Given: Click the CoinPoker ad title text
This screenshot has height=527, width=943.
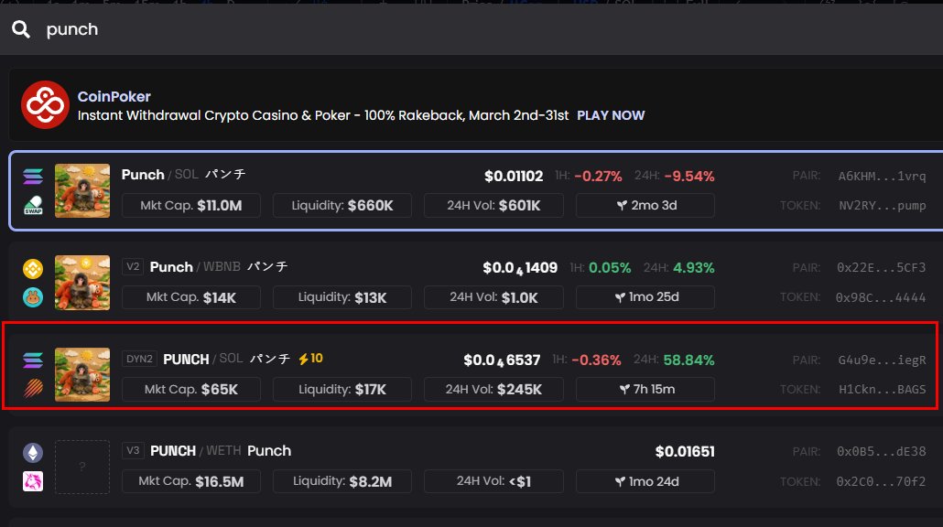Looking at the screenshot, I should (114, 96).
